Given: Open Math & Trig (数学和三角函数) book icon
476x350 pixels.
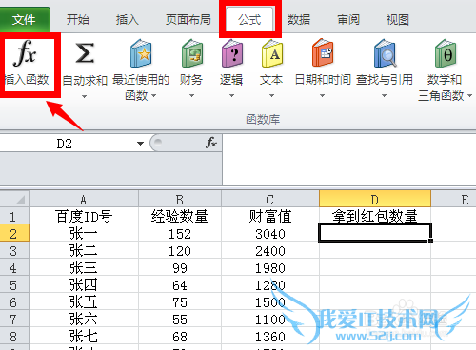Looking at the screenshot, I should click(446, 53).
